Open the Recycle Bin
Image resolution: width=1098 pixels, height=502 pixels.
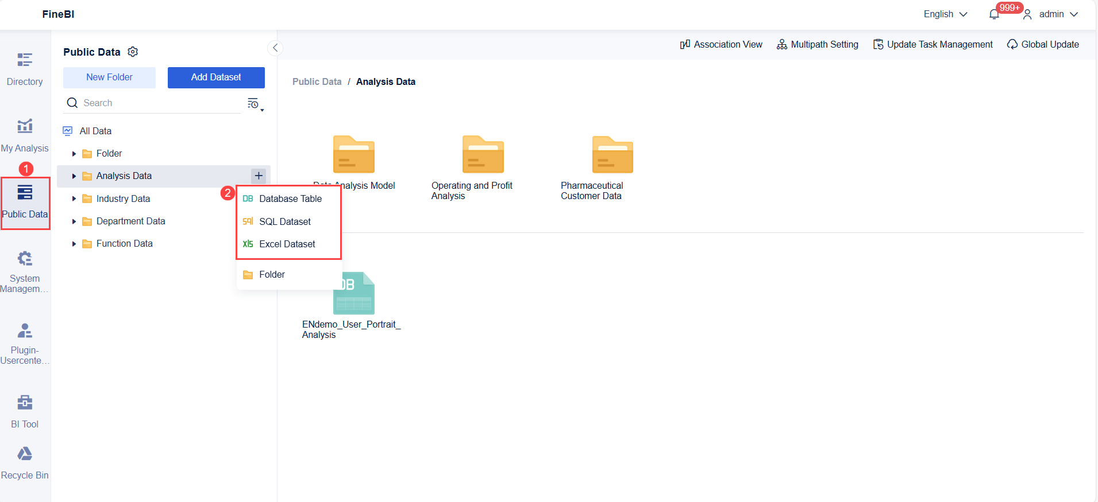tap(25, 464)
